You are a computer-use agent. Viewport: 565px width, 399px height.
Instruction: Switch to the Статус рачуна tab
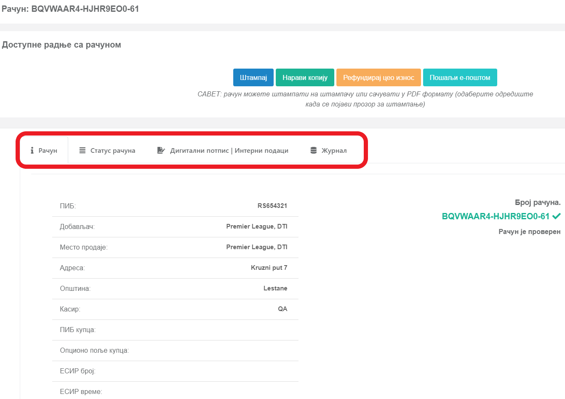(x=107, y=150)
